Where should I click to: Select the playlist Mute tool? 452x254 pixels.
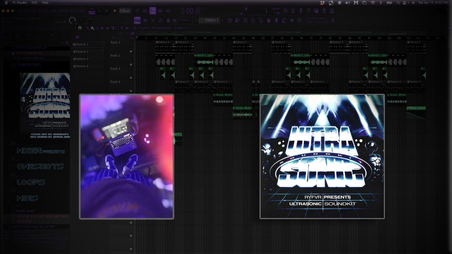[102, 28]
